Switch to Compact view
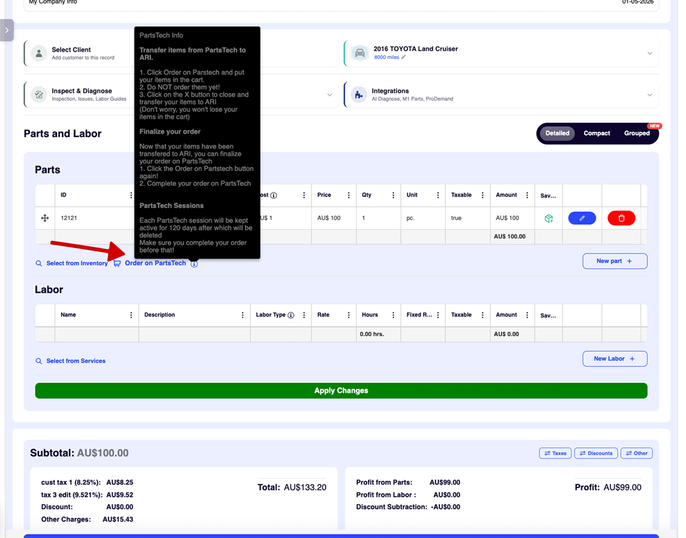The image size is (686, 538). (x=597, y=133)
